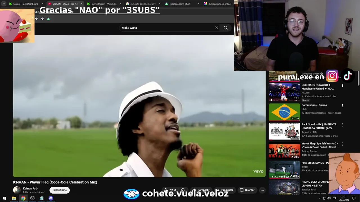
Task: Open the Windows Start menu
Action: 4,198
